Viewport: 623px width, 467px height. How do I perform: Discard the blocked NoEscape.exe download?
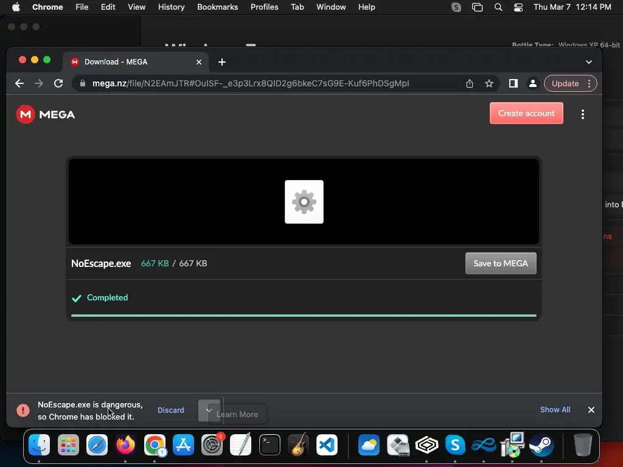click(171, 410)
